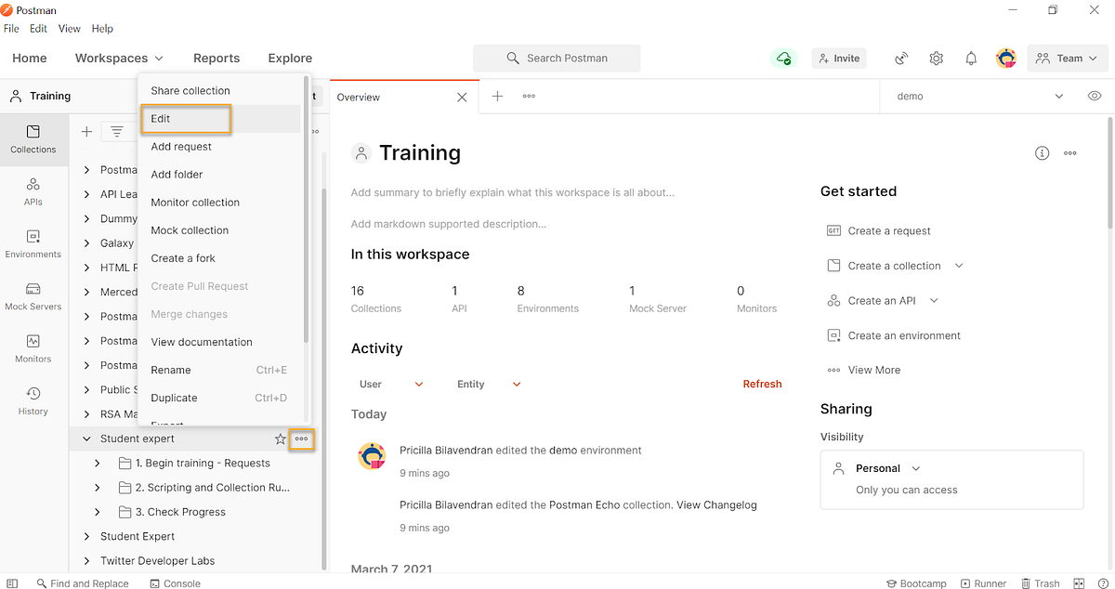The height and width of the screenshot is (589, 1115).
Task: Click Create a request link
Action: point(889,230)
